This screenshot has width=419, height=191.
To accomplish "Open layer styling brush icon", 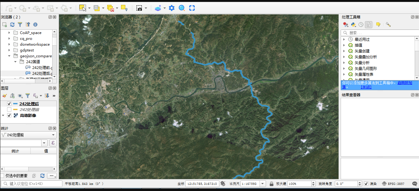I will [5, 96].
